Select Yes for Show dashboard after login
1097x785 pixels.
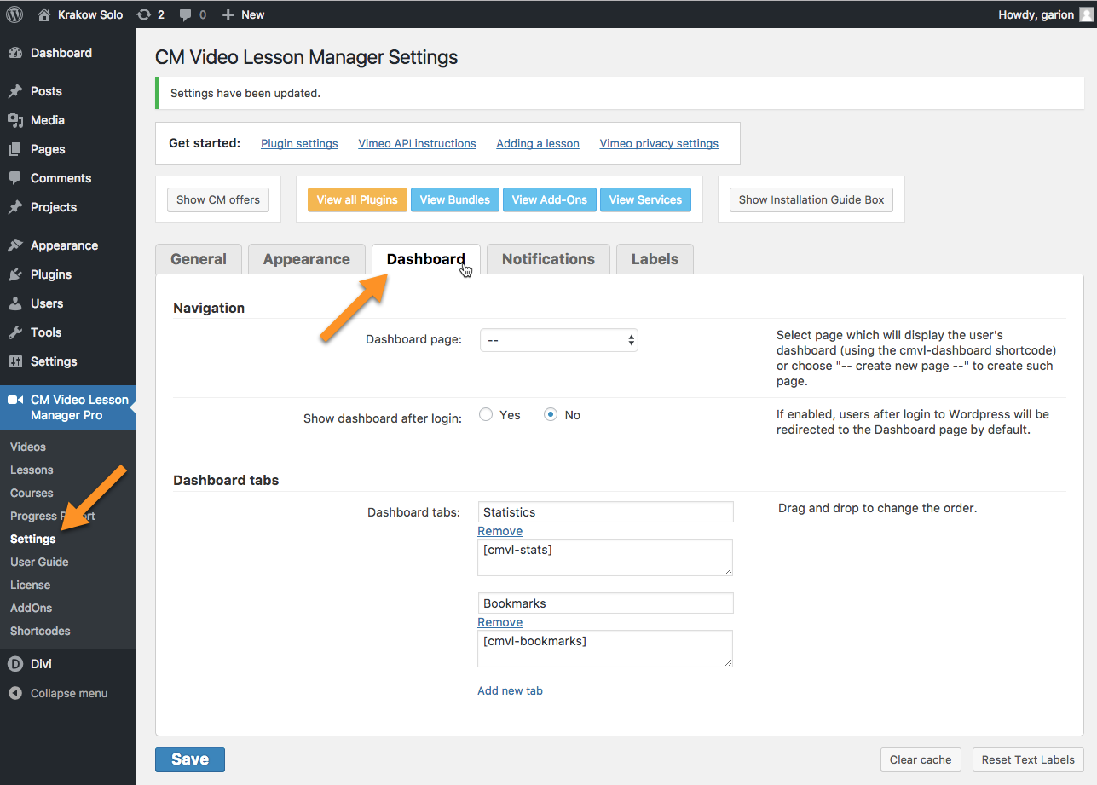[486, 415]
